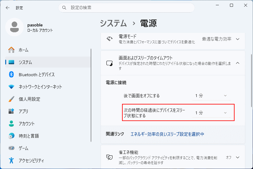
Task: Go to 個人用設定
Action: click(48, 99)
